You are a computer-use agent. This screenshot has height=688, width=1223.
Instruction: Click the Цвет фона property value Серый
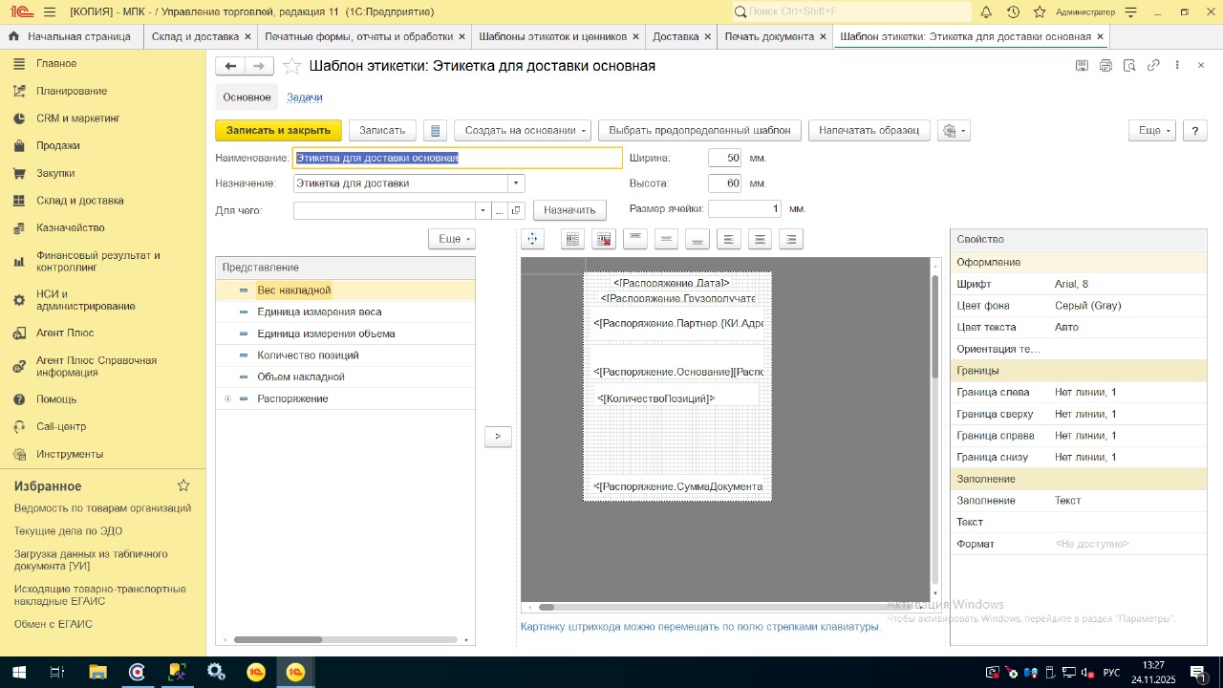click(1087, 306)
